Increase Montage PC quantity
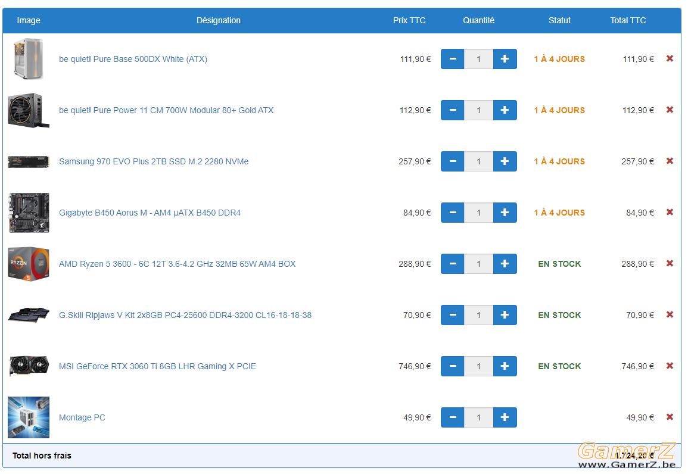This screenshot has height=474, width=688. click(505, 417)
